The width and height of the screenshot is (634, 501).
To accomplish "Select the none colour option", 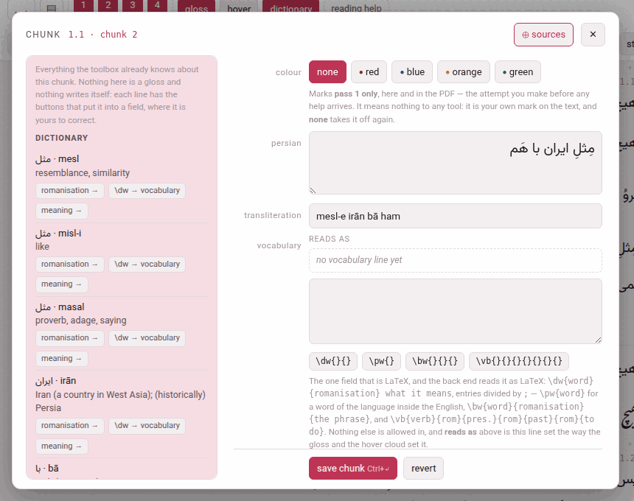I will (x=327, y=72).
